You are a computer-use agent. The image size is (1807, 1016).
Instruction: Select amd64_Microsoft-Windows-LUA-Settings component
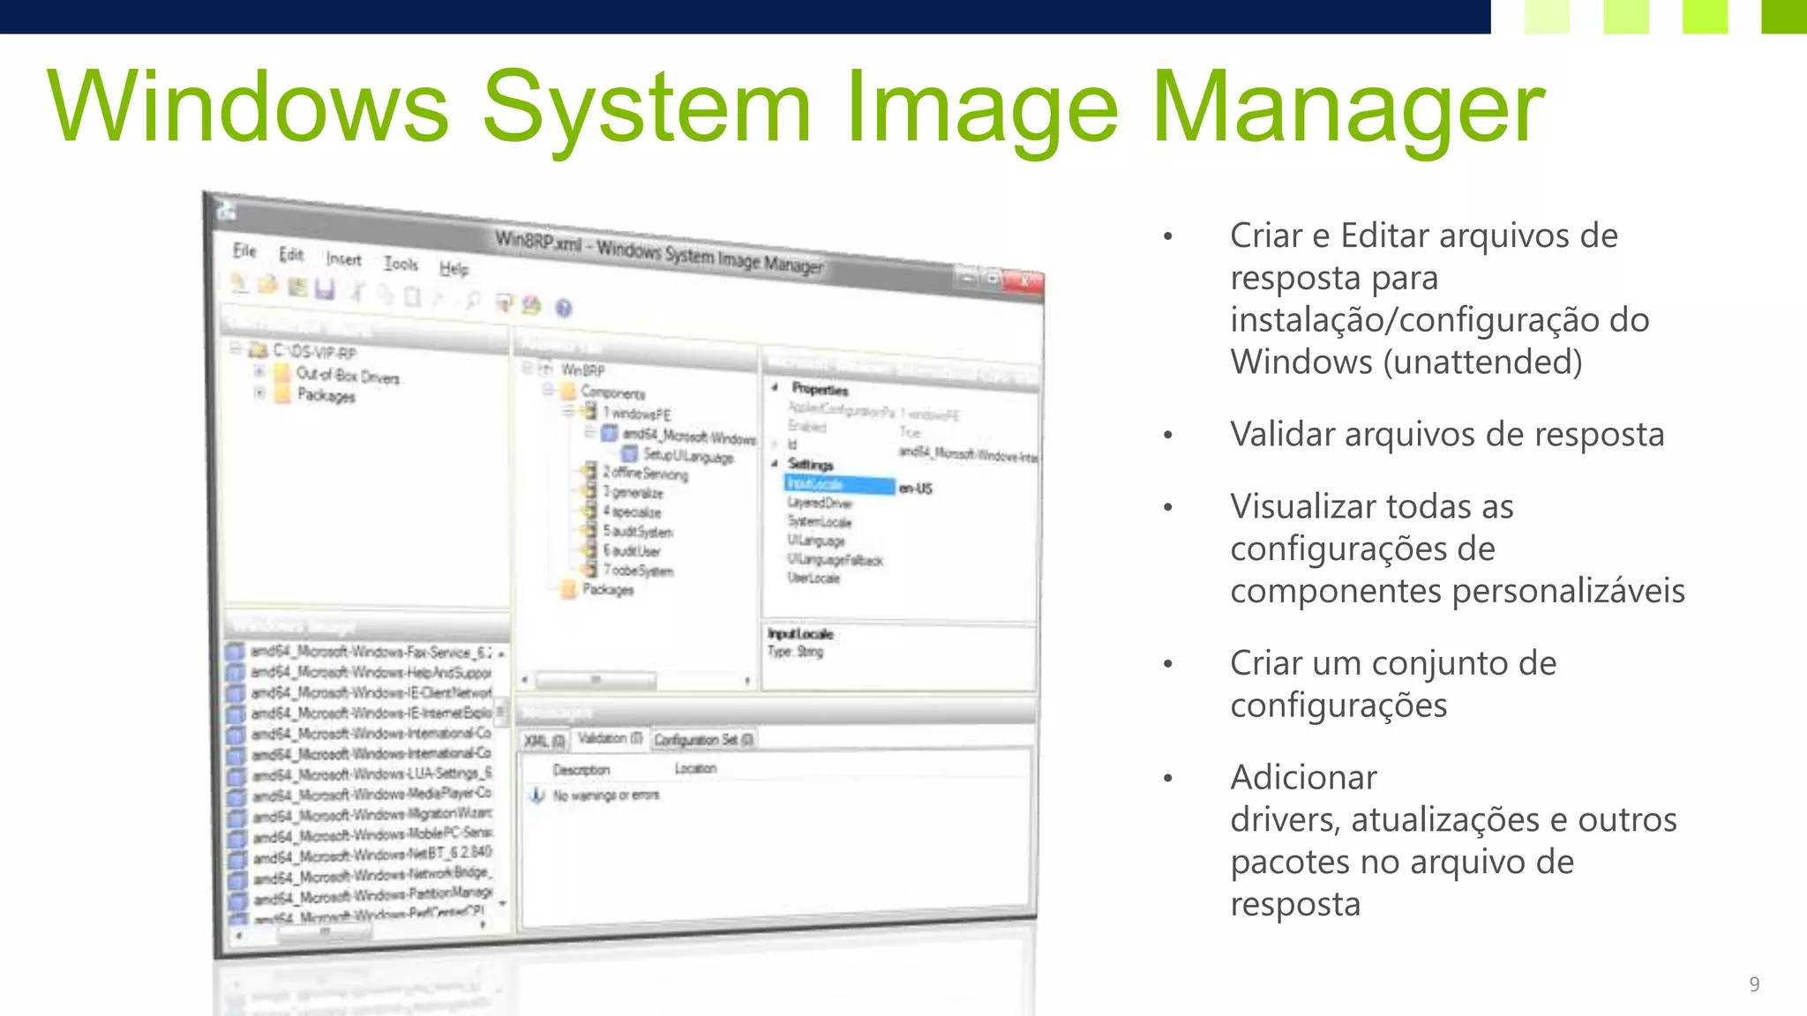pyautogui.click(x=371, y=774)
